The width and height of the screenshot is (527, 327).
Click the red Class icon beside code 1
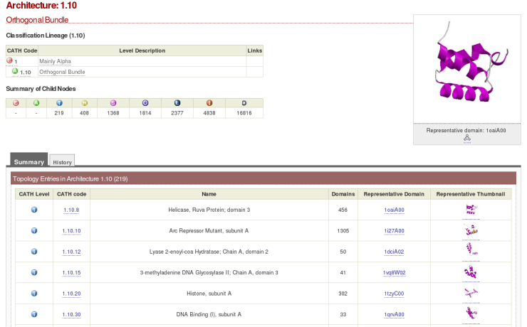(10, 61)
